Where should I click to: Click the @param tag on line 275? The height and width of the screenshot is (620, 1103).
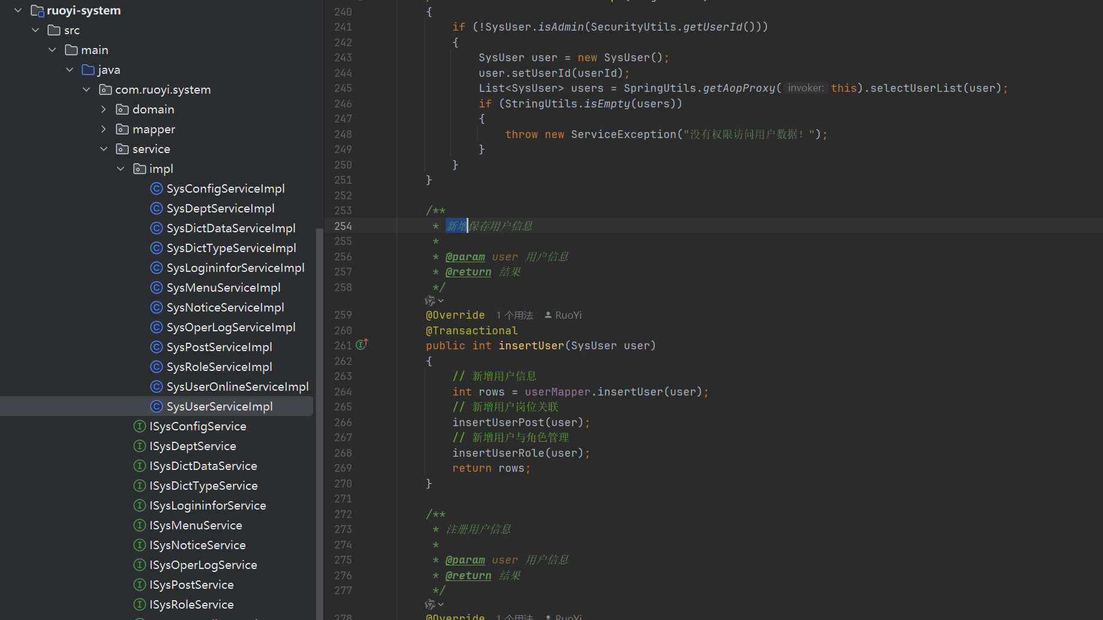tap(465, 560)
